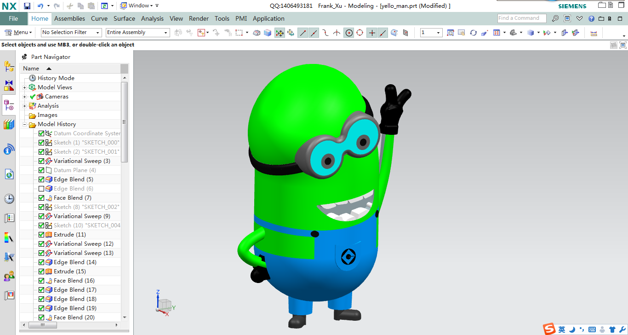Open the History clock sidebar icon

click(9, 199)
